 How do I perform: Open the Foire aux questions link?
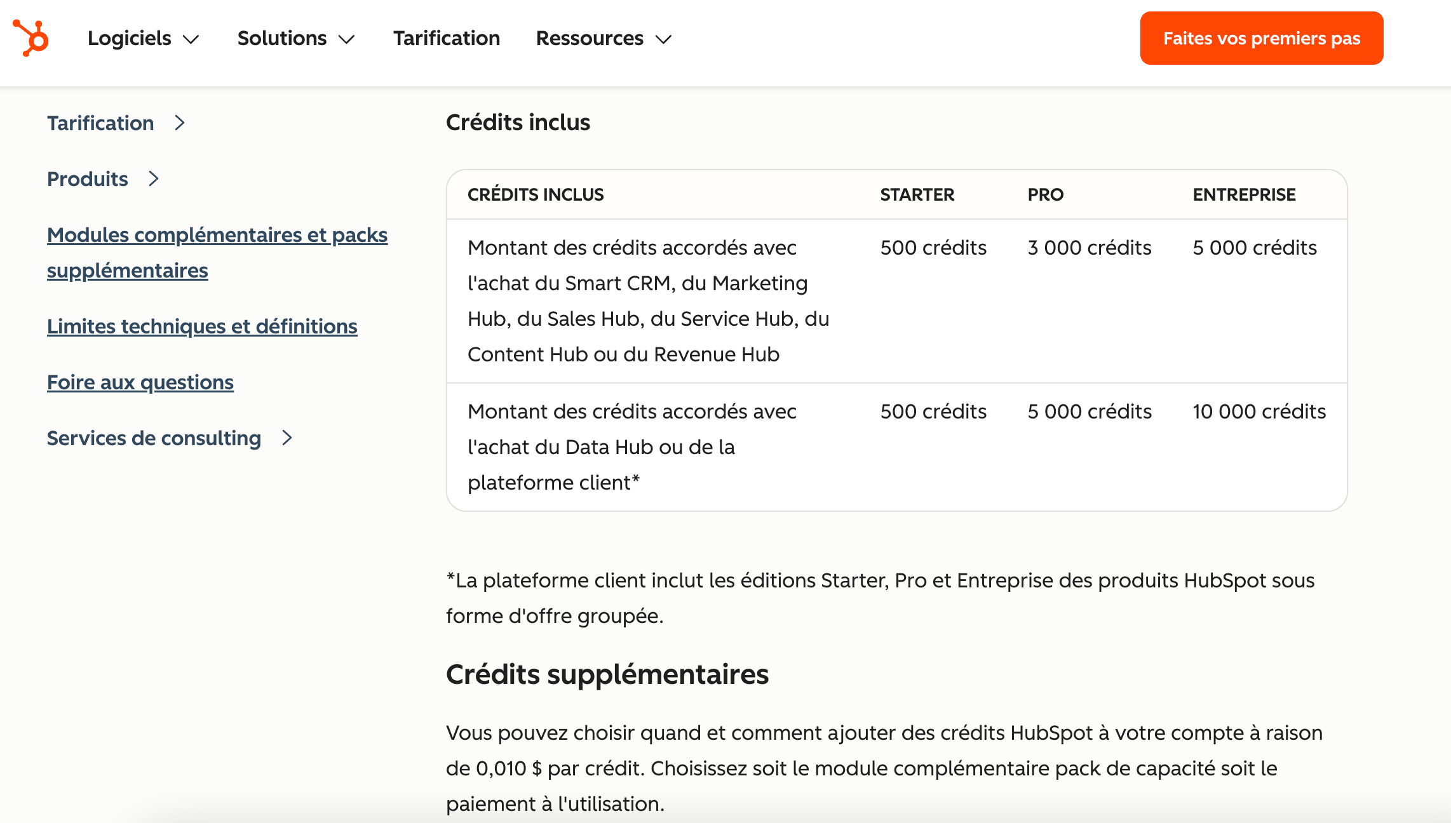140,382
